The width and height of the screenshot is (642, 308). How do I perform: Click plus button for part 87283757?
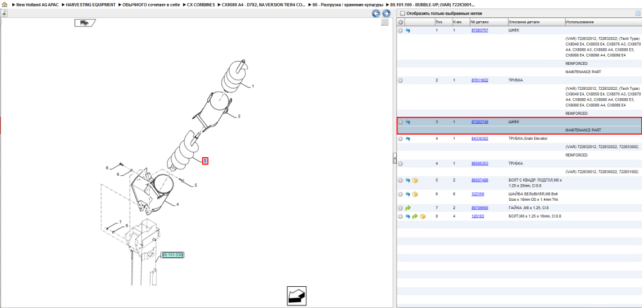(x=401, y=31)
